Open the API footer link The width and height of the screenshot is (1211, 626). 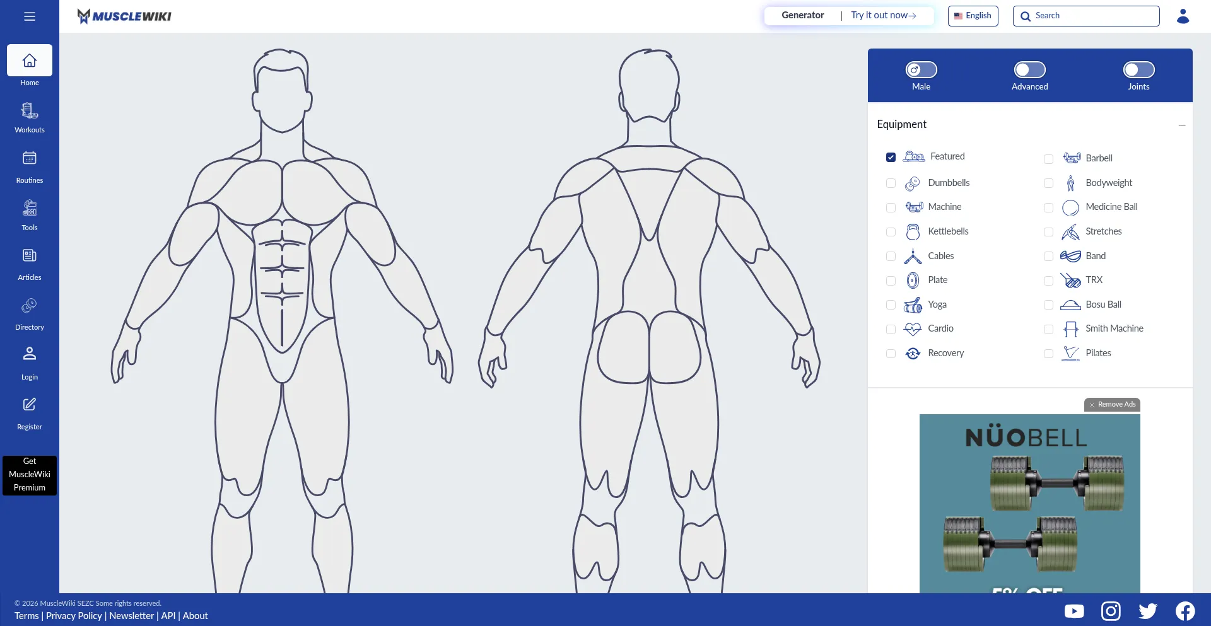pyautogui.click(x=168, y=616)
